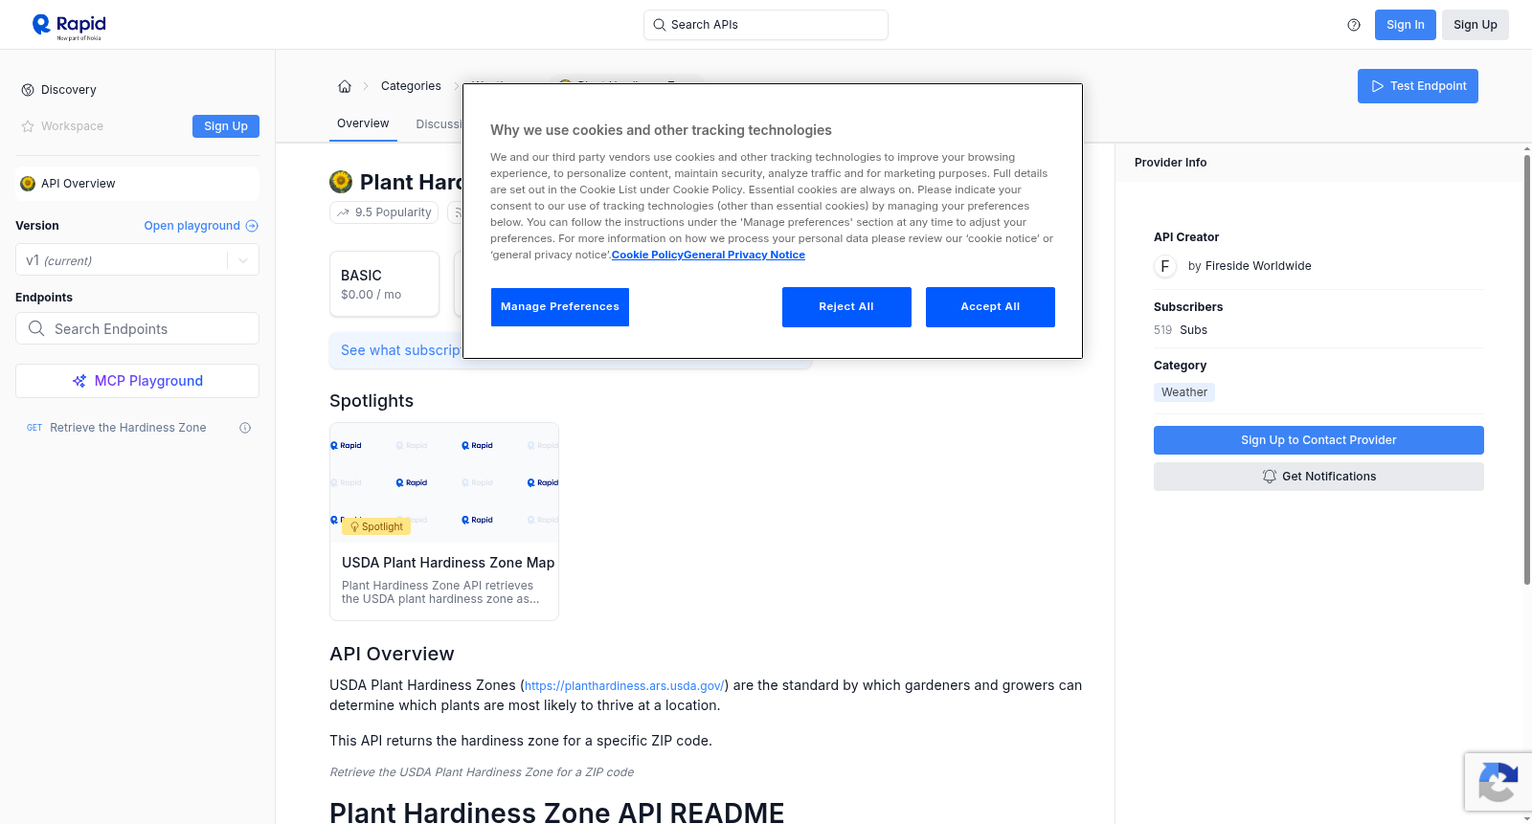Go to Categories in the breadcrumb

pyautogui.click(x=411, y=86)
